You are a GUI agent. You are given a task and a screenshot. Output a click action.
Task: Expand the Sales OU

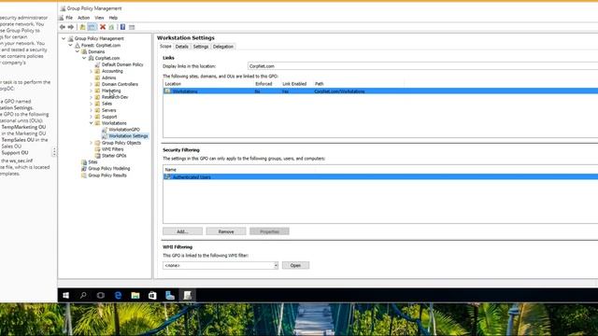click(92, 104)
